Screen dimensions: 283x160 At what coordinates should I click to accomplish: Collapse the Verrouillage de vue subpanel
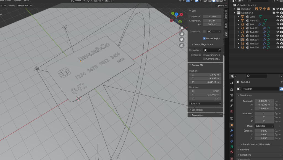pos(193,44)
